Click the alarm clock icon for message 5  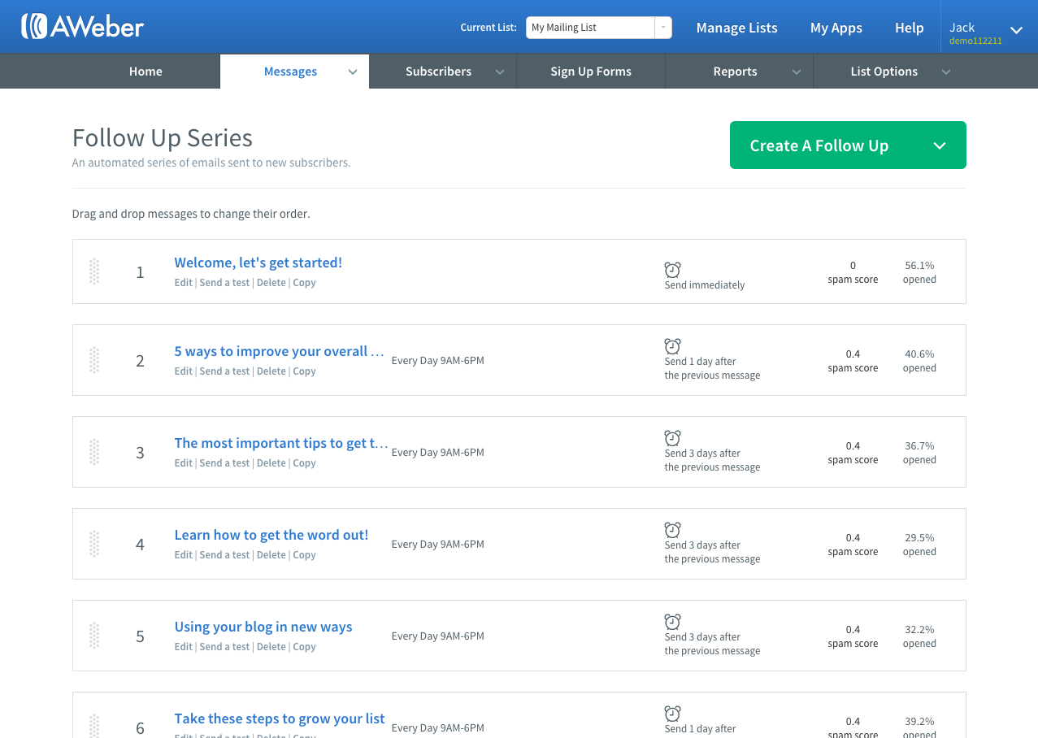tap(672, 622)
